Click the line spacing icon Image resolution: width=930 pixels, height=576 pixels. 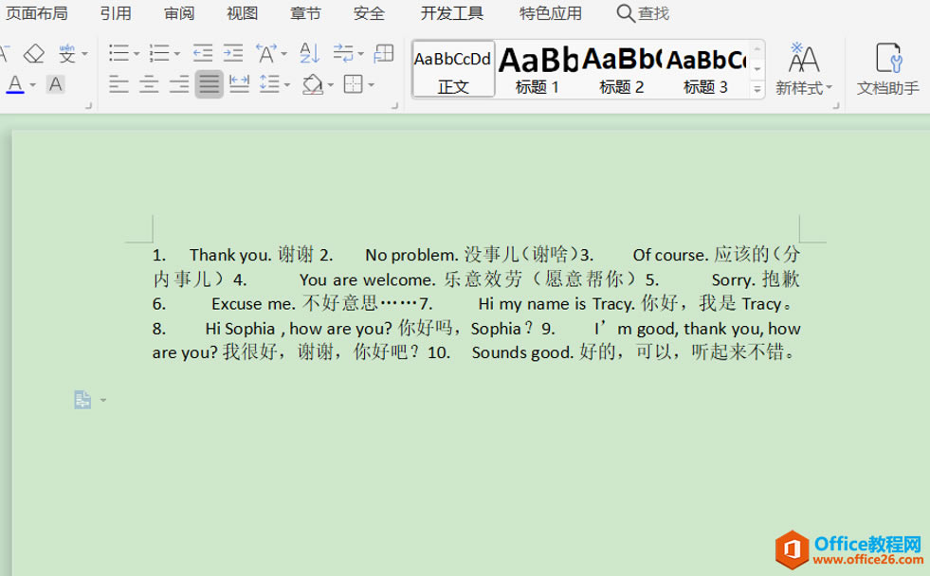270,84
